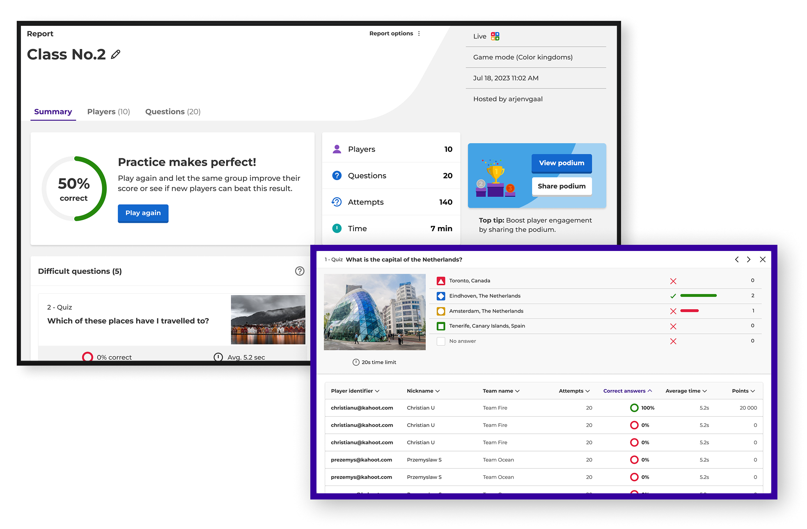Sort by the Nickname column
The image size is (807, 529).
(x=423, y=391)
